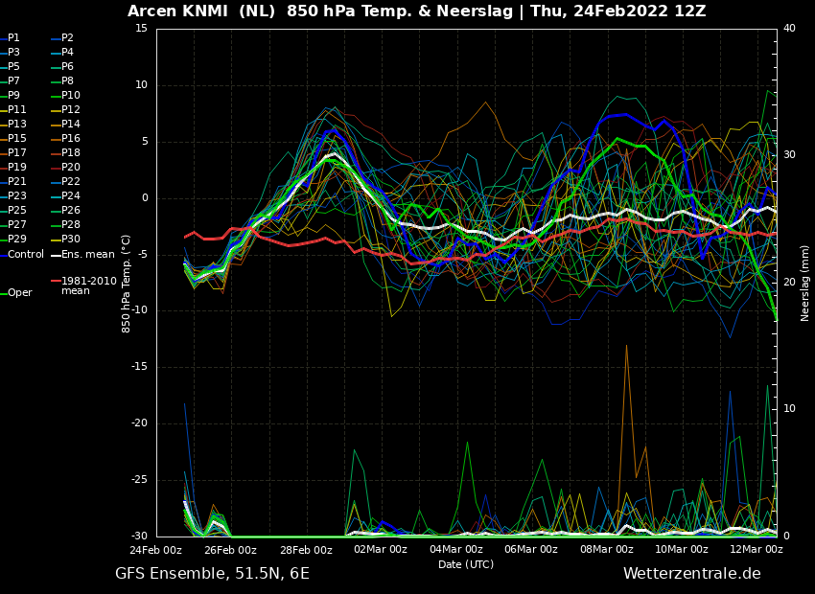Select the Control run legend entry

click(x=26, y=254)
